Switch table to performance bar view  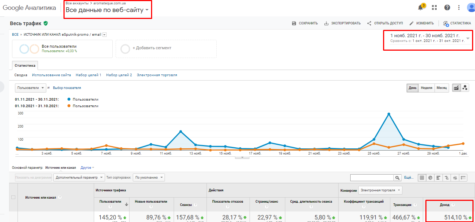tap(439, 178)
